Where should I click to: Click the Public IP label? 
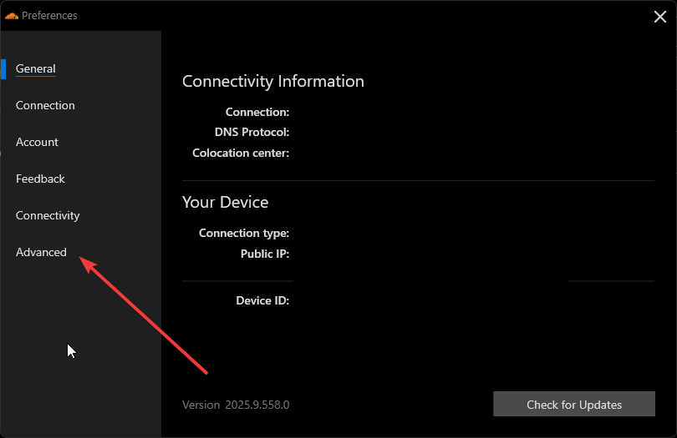[x=264, y=254]
